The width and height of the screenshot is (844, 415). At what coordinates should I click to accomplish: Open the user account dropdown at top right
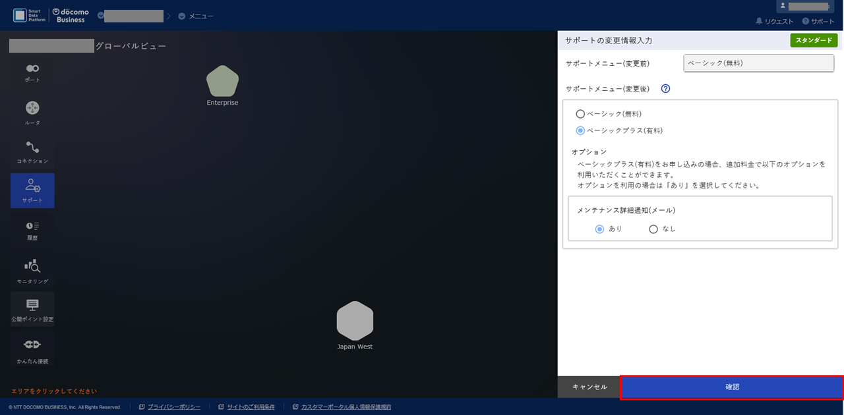pos(808,6)
